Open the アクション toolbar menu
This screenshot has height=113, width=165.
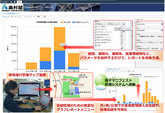[x=6, y=16]
